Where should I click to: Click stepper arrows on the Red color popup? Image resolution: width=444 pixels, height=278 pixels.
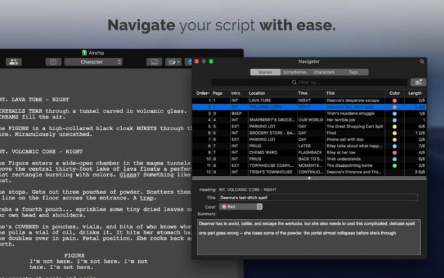(259, 207)
